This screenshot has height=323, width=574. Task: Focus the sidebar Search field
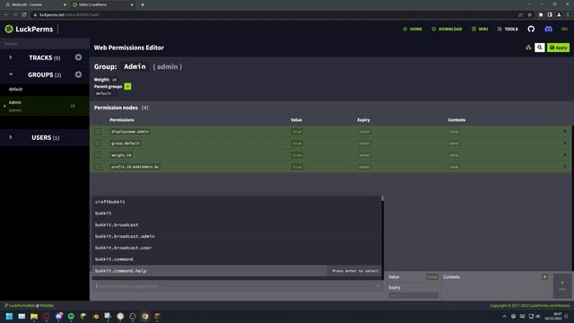click(45, 44)
